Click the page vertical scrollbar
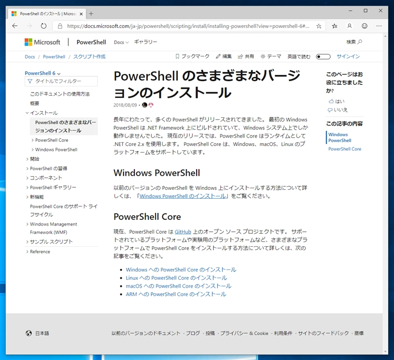The width and height of the screenshot is (394, 360). [x=386, y=193]
